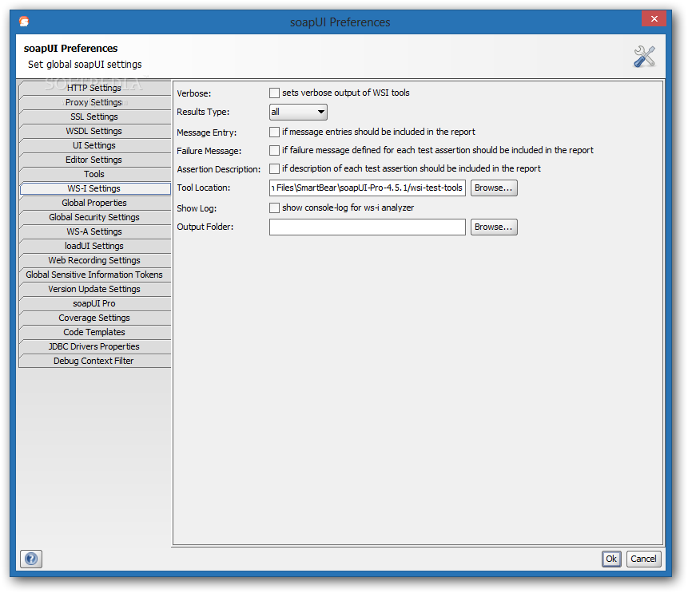688x593 pixels.
Task: Switch to soapUI Pro tab
Action: 94,304
